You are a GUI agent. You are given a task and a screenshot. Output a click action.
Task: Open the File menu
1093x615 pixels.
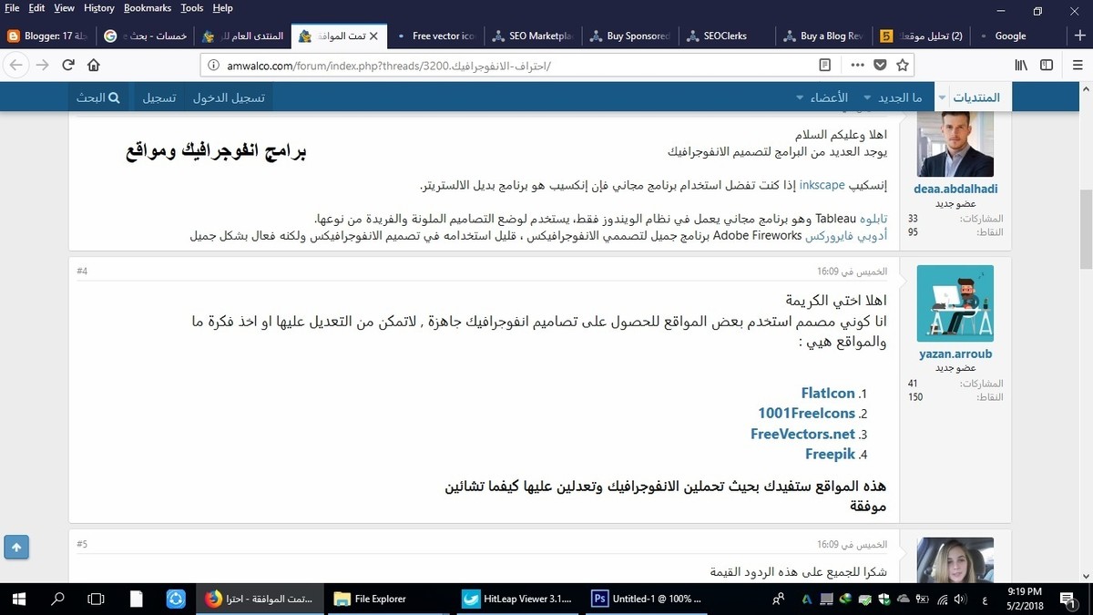pos(12,8)
